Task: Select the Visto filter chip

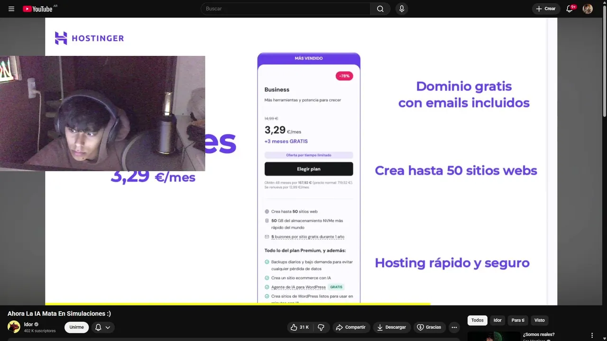Action: tap(540, 320)
